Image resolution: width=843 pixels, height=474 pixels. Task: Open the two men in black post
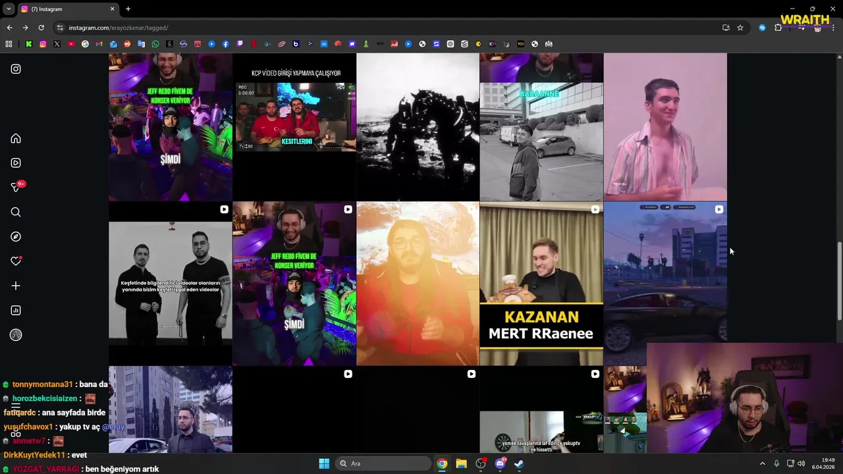coord(171,283)
